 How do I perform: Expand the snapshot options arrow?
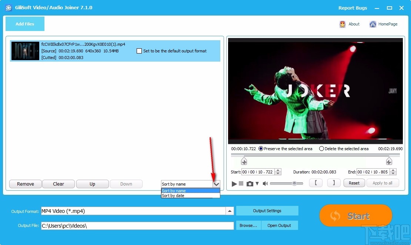click(x=257, y=183)
